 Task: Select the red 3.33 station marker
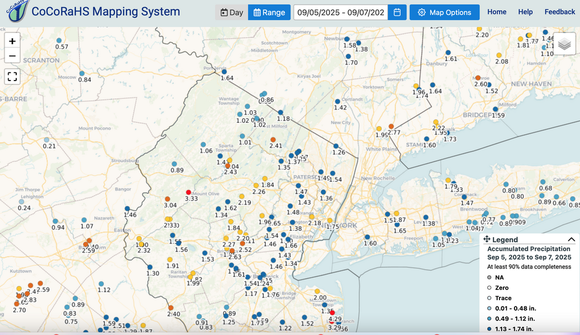point(188,192)
